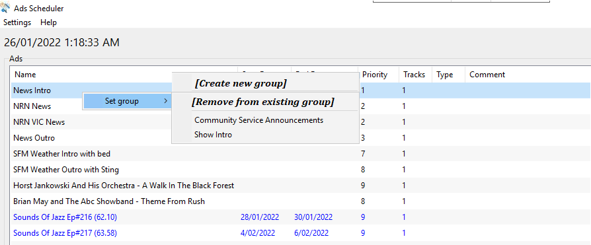Open the Help menu

(49, 22)
